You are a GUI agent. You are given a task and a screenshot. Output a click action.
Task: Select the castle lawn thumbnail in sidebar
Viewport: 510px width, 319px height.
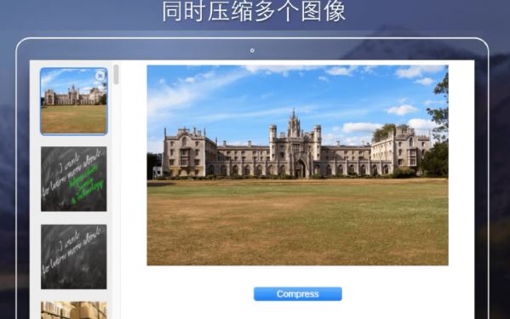pos(74,101)
